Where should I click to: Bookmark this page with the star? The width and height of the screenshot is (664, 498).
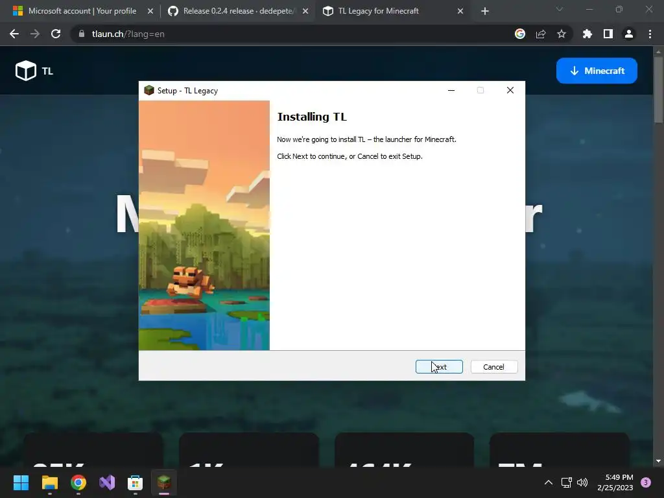tap(562, 34)
